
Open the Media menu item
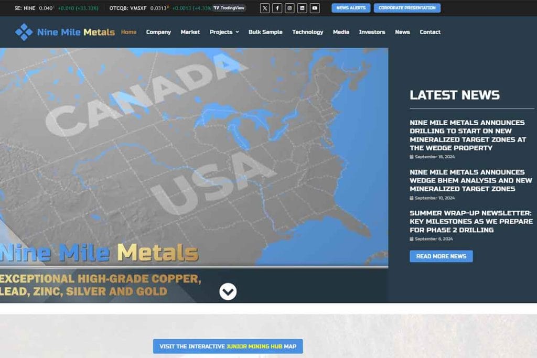pyautogui.click(x=341, y=32)
